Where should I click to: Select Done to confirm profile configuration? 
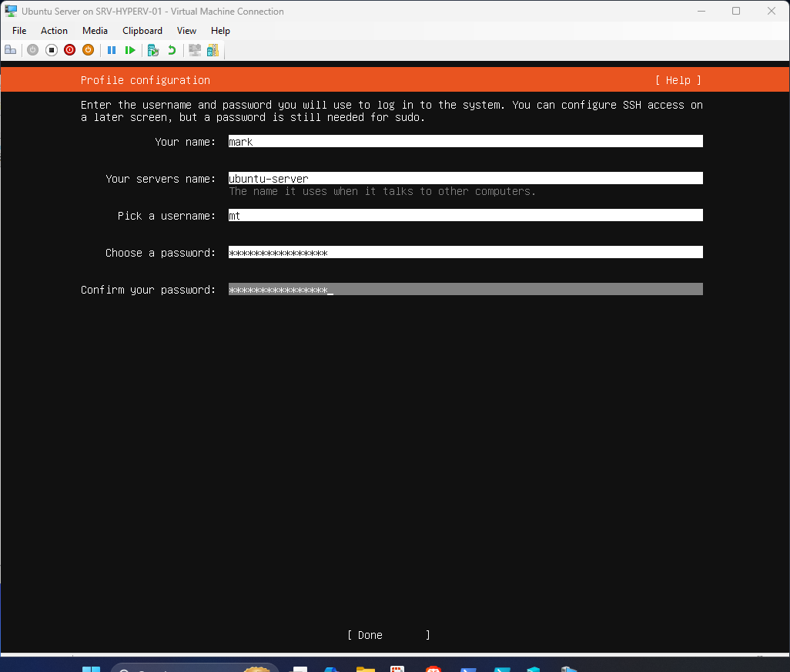tap(368, 635)
